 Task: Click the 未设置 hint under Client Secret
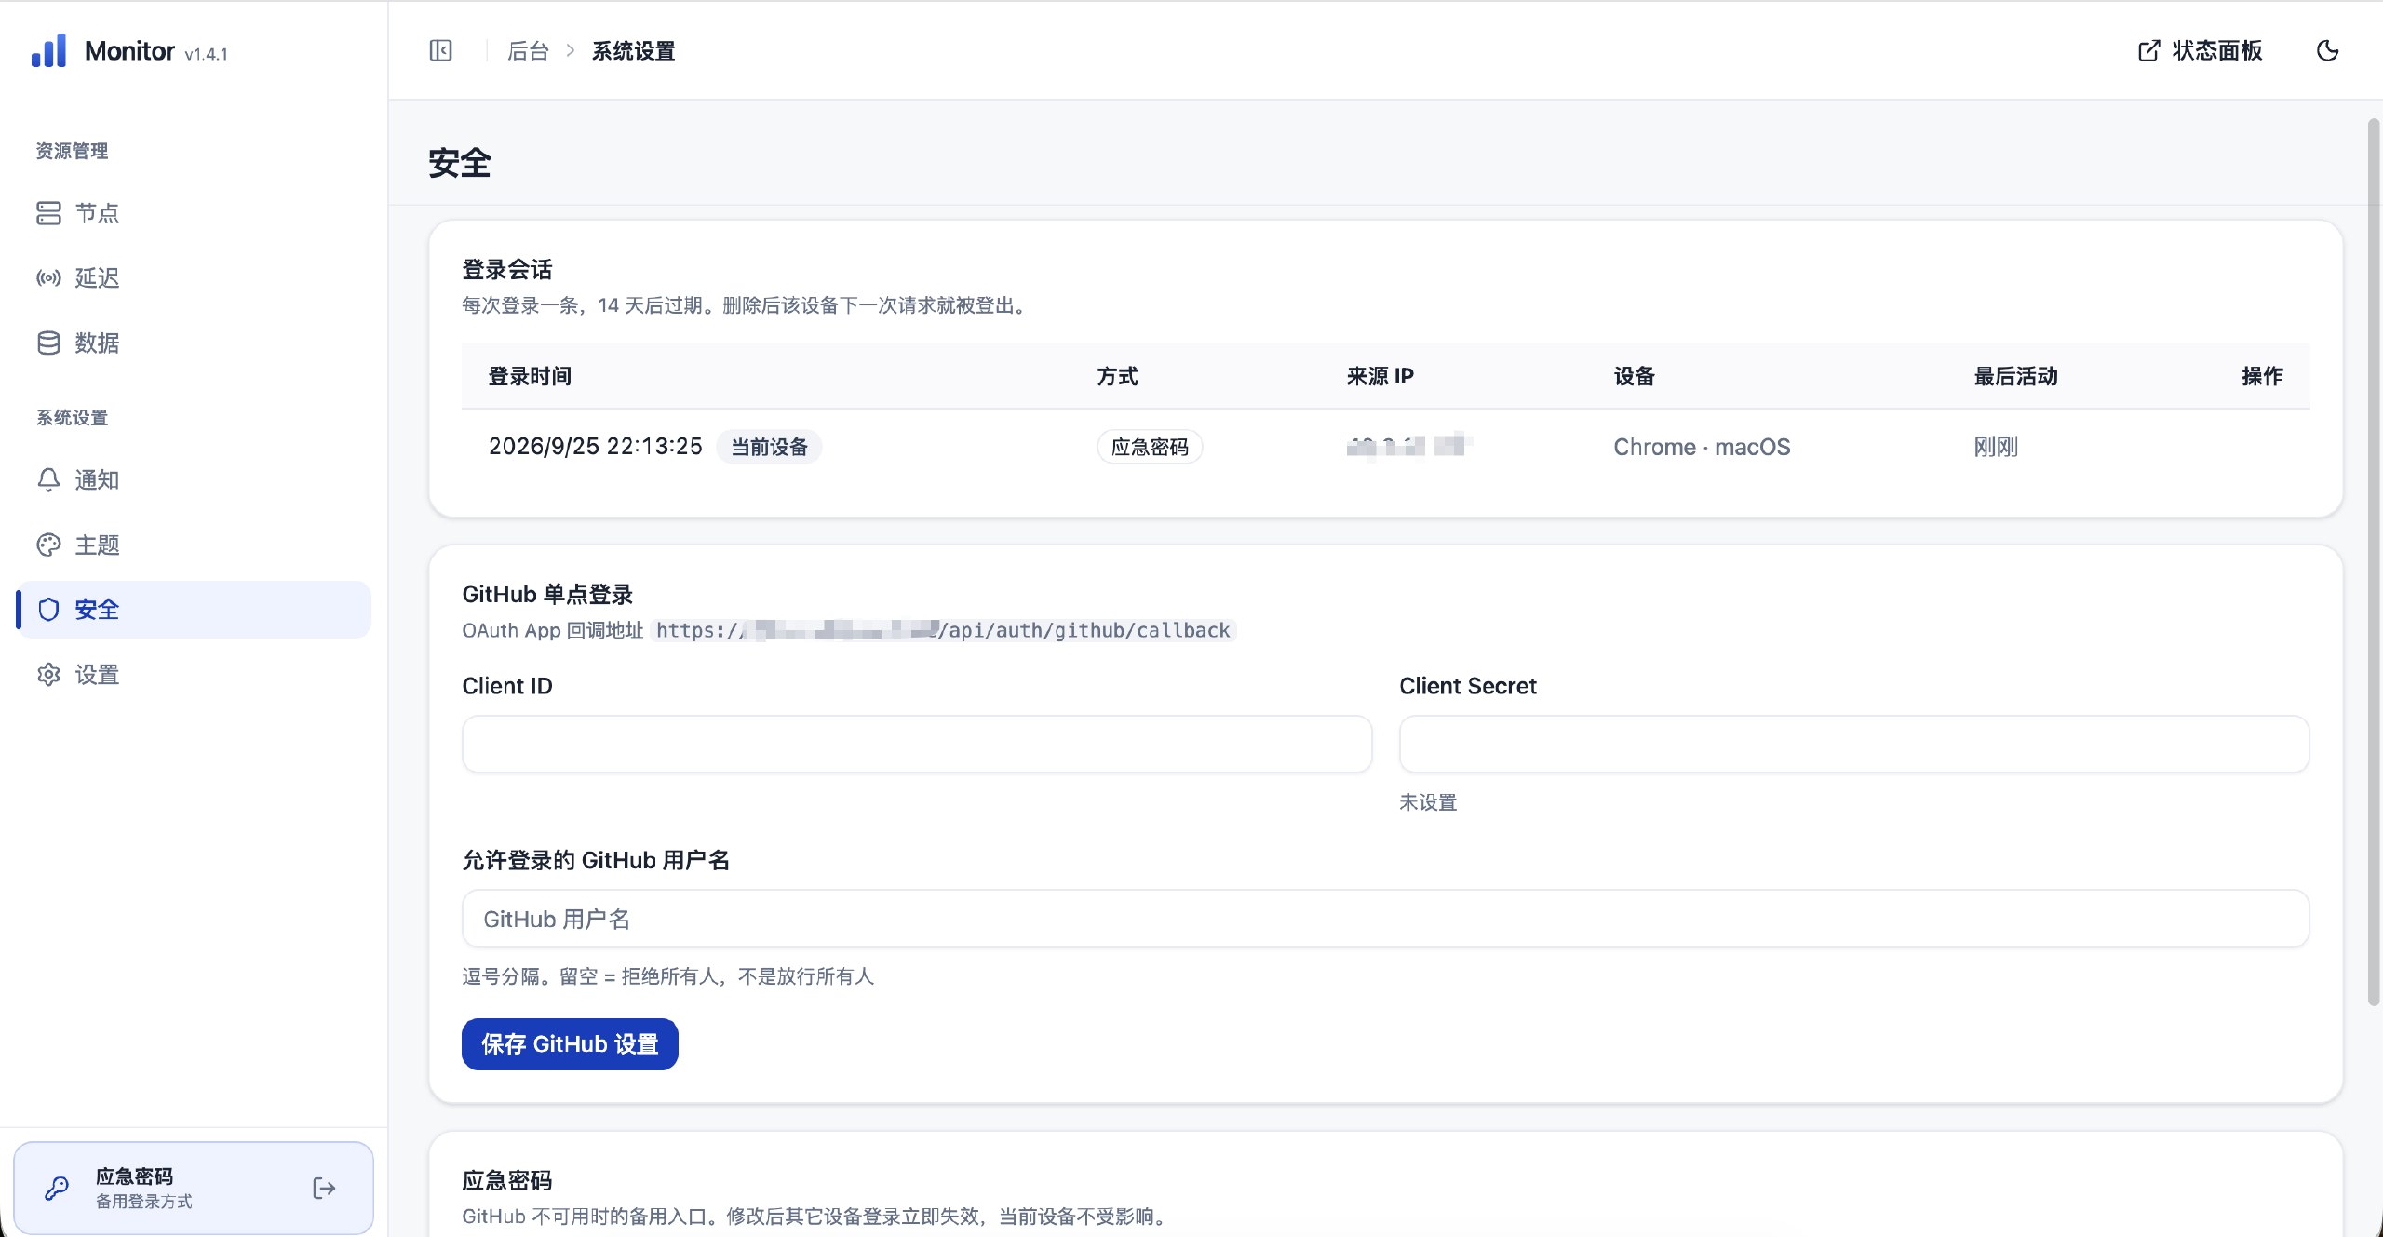(x=1428, y=802)
